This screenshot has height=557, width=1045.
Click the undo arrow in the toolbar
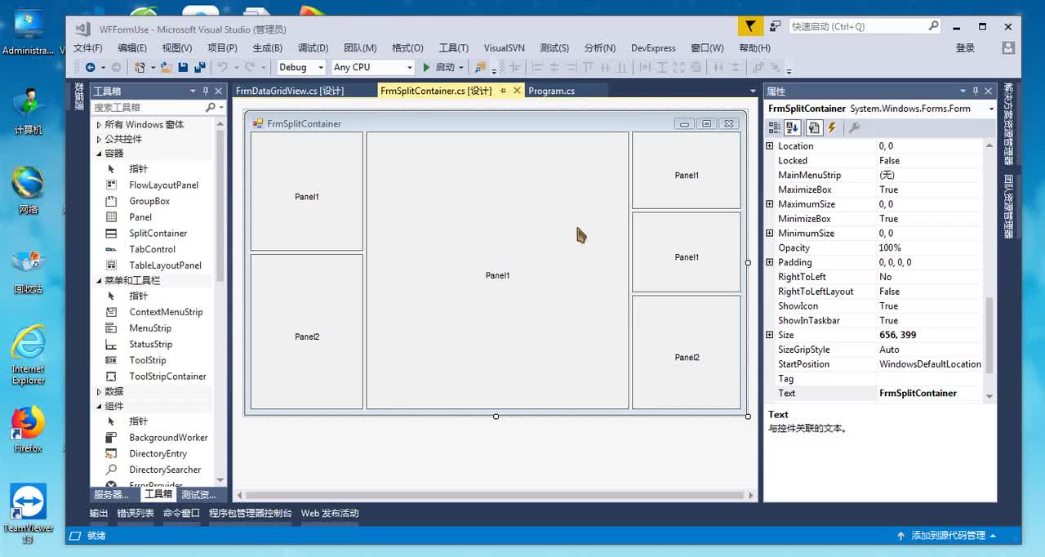pos(222,67)
